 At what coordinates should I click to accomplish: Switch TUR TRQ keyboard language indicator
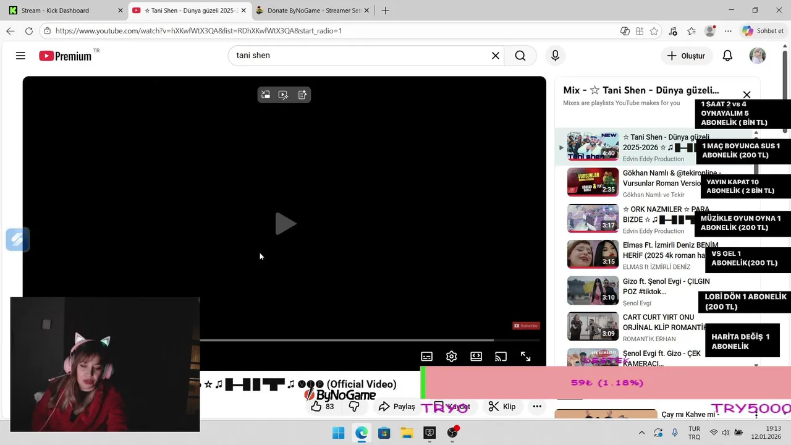click(694, 433)
